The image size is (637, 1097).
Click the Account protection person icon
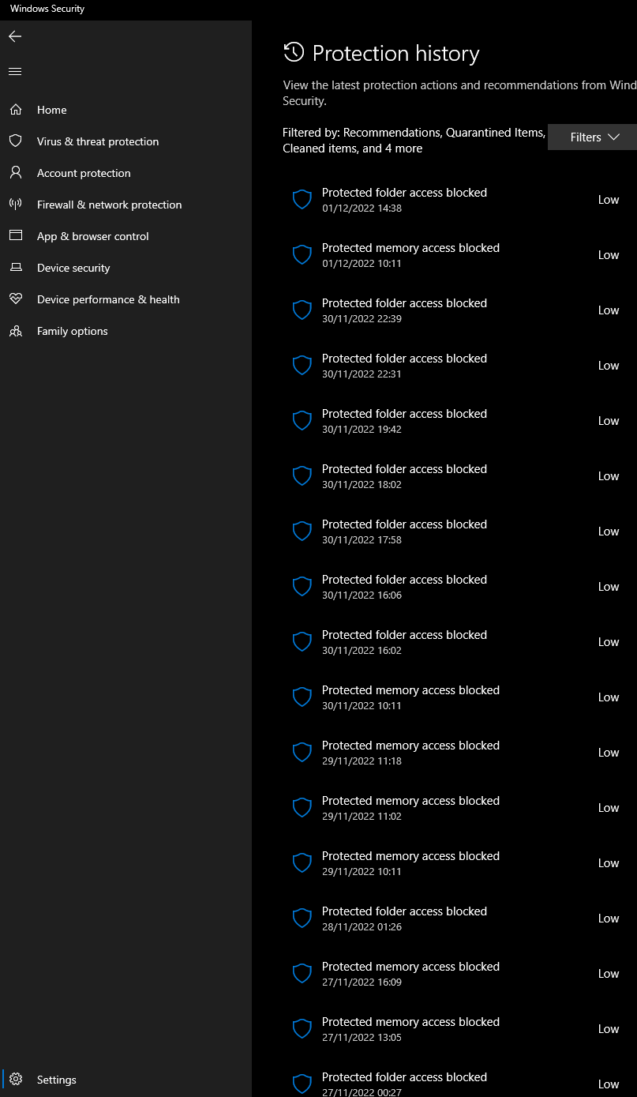point(16,173)
